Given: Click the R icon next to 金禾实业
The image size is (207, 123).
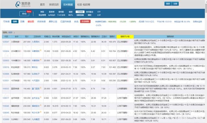Looking at the screenshot, I should point(41,97).
